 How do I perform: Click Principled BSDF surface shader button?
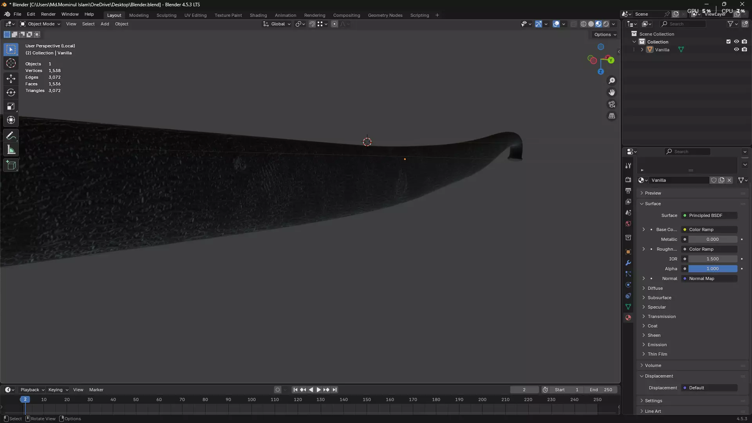(x=709, y=215)
